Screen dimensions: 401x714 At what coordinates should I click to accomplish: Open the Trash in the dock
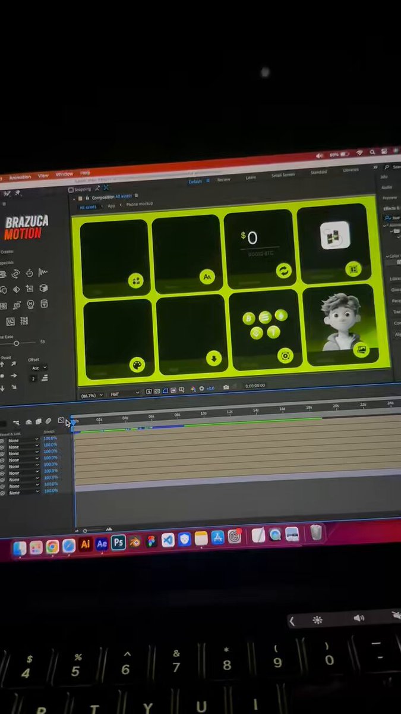(316, 532)
